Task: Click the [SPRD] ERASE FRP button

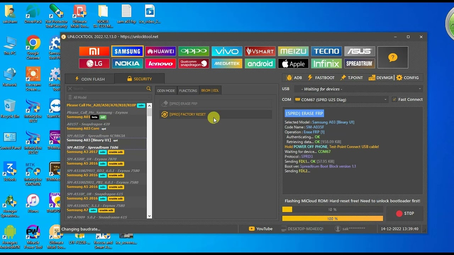Action: 216,104
